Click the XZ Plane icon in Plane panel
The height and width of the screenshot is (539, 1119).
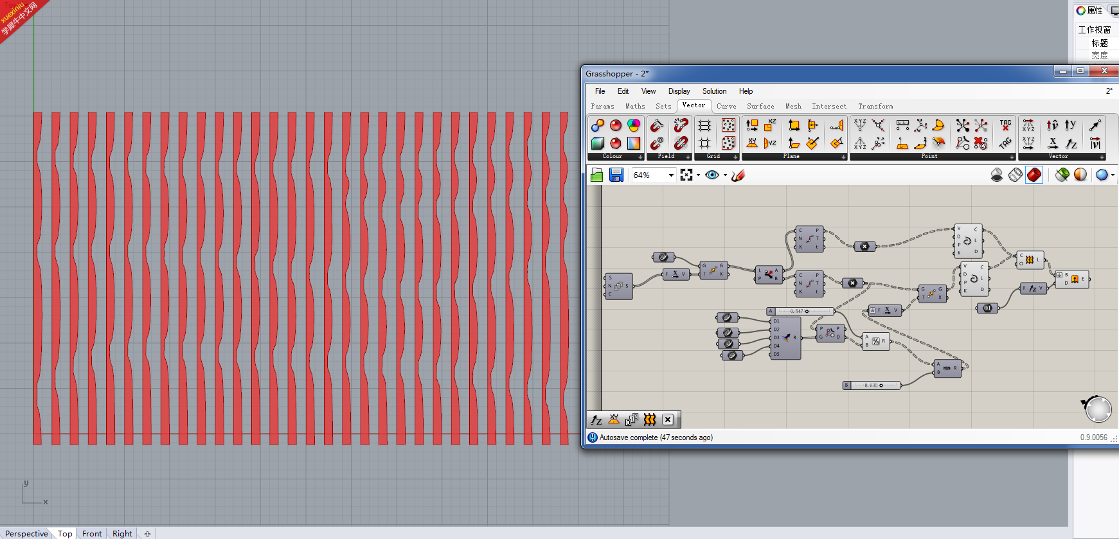pos(770,125)
